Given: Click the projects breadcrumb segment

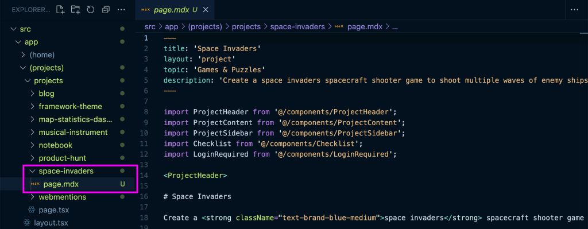Looking at the screenshot, I should click(246, 26).
